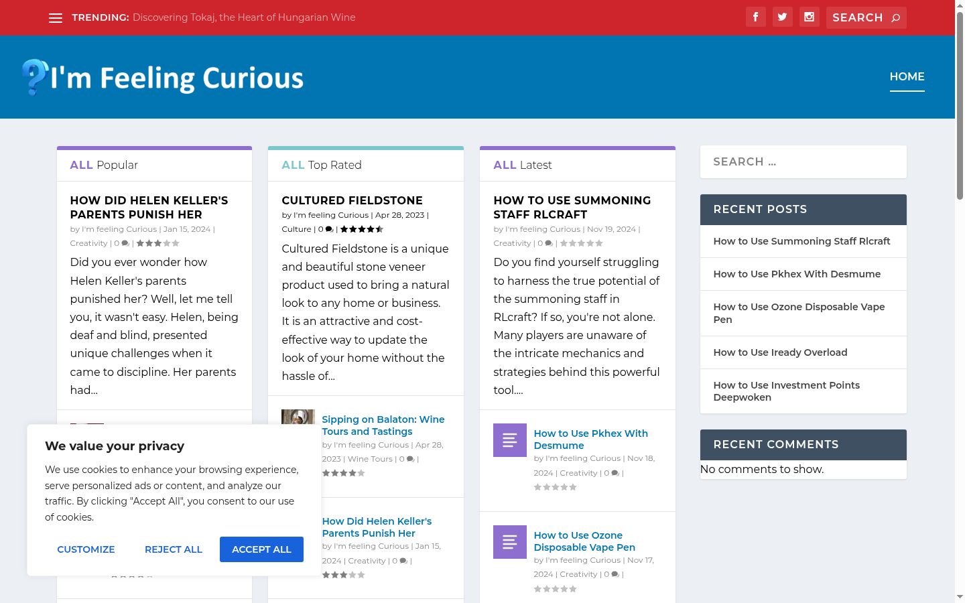
Task: Open the Cultured Fieldstone headline
Action: (x=352, y=200)
